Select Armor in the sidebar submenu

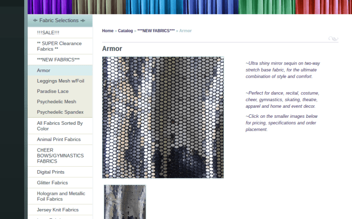[44, 70]
